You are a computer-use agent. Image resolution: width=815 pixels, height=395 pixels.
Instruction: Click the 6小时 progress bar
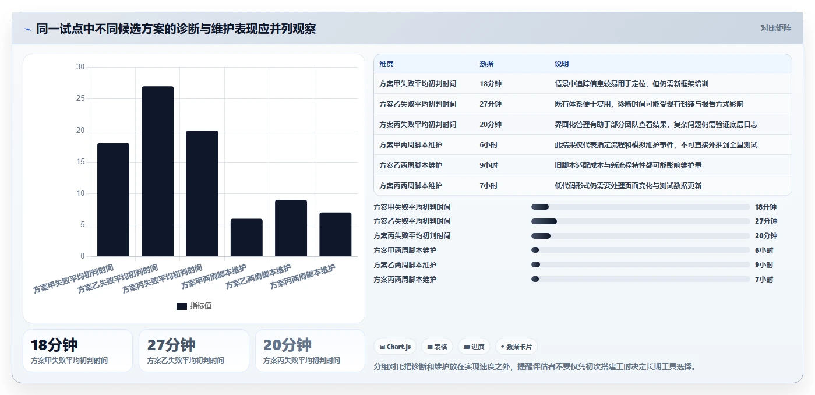pyautogui.click(x=641, y=250)
